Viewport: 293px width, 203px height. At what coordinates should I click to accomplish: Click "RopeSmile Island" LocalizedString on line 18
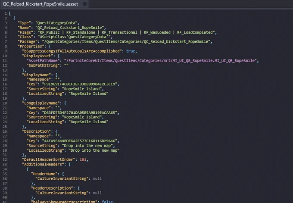[x=89, y=94]
